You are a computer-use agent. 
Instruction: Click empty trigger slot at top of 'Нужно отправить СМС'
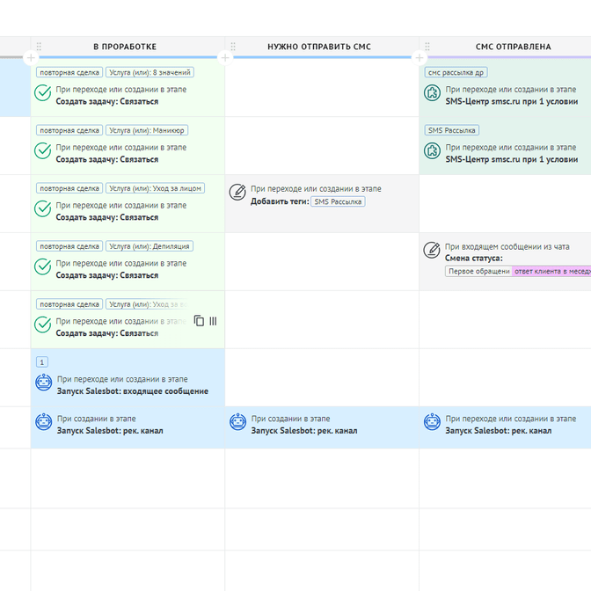point(322,87)
